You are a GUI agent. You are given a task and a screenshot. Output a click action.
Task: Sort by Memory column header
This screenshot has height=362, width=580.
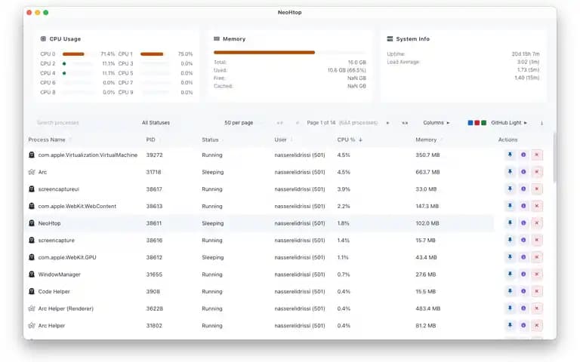tap(426, 140)
